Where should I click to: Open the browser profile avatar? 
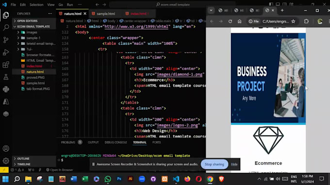click(x=320, y=21)
